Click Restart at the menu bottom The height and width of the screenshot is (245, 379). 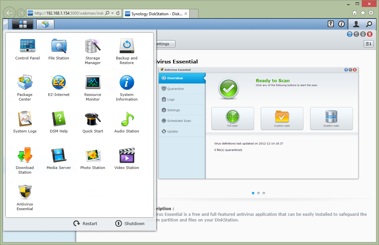(x=85, y=223)
